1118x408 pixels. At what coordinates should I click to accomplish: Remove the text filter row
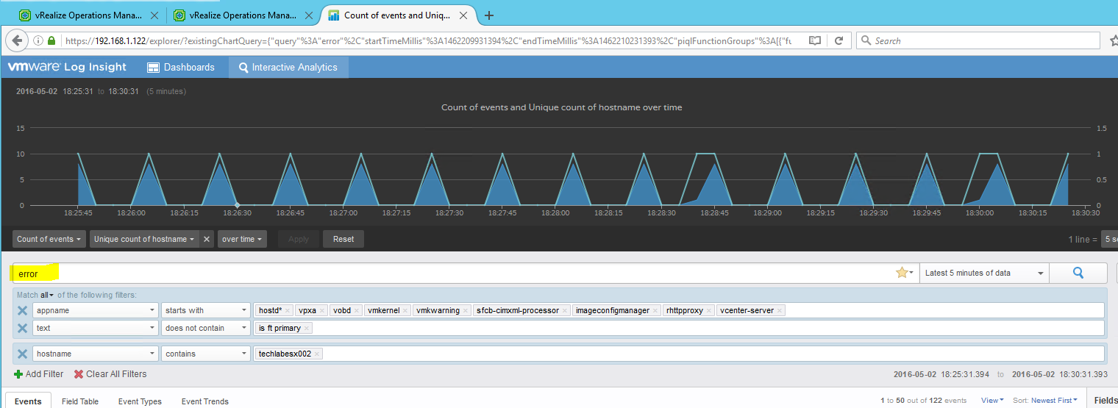(x=22, y=328)
